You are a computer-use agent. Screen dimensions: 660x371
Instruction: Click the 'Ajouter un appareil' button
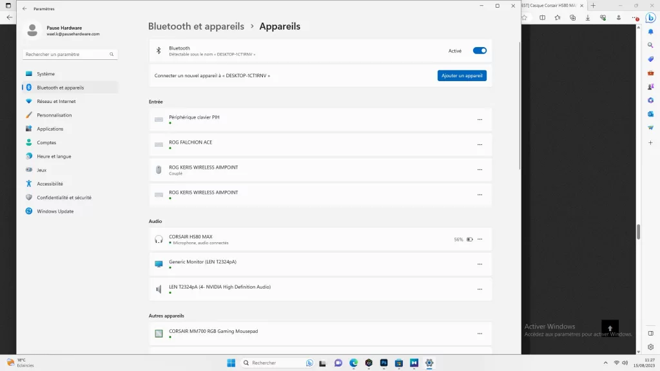[x=461, y=76]
